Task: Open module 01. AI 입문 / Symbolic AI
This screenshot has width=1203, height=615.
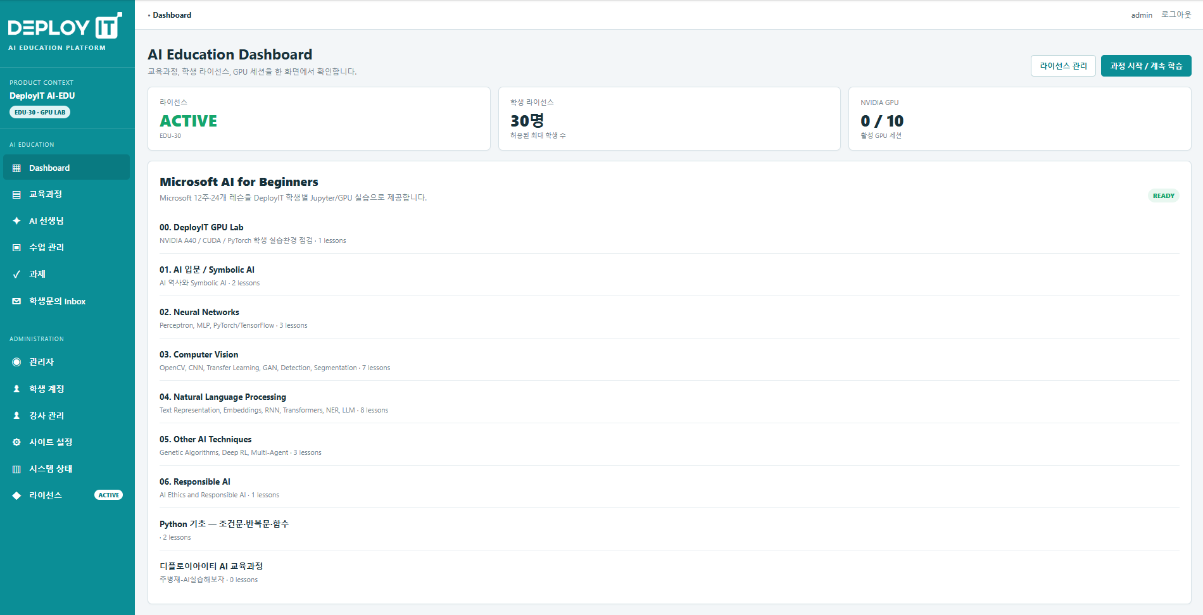Action: [669, 276]
